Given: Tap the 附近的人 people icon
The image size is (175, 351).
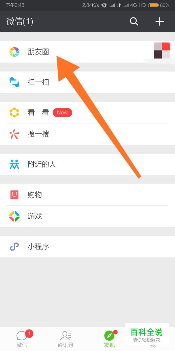Looking at the screenshot, I should 14,165.
